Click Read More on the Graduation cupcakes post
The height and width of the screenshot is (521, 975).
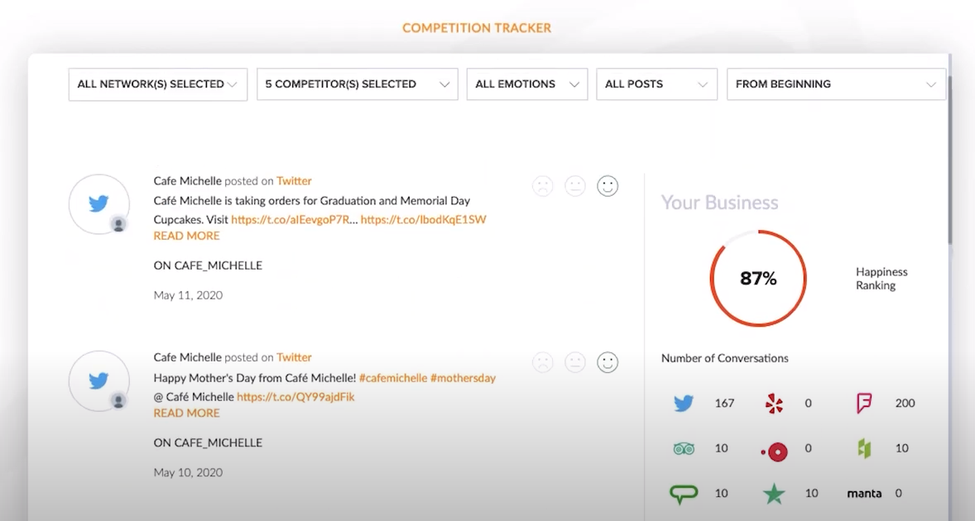pyautogui.click(x=186, y=236)
